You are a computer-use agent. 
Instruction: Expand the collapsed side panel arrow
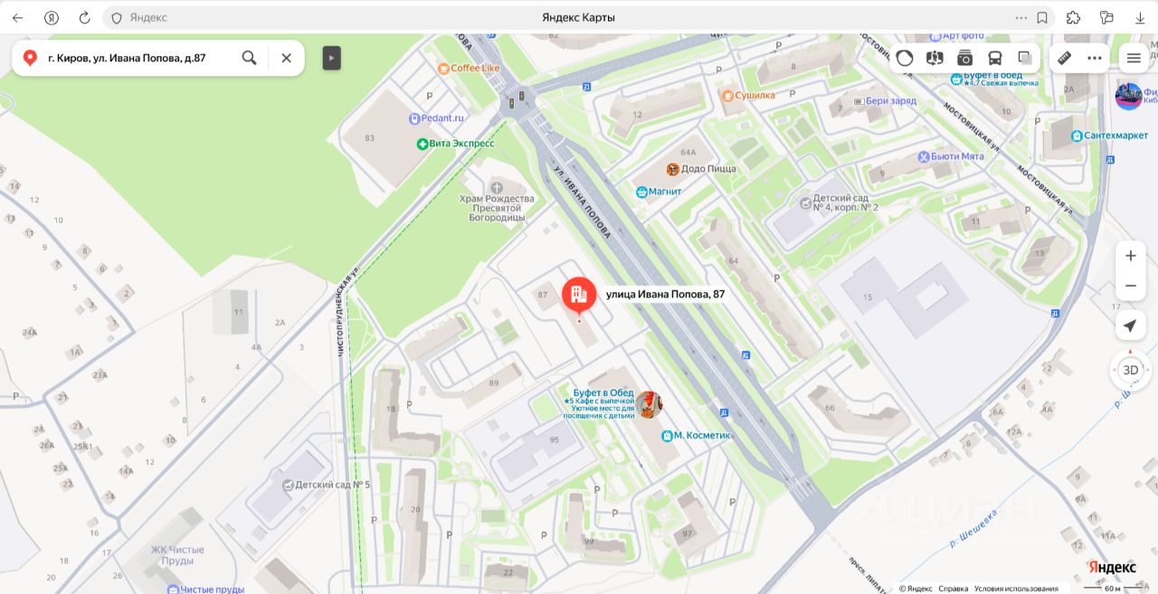tap(331, 58)
